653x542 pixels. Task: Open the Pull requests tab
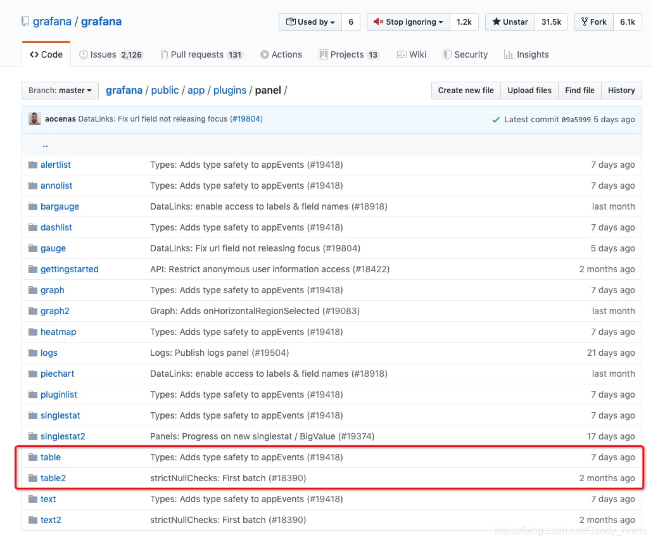pos(201,54)
